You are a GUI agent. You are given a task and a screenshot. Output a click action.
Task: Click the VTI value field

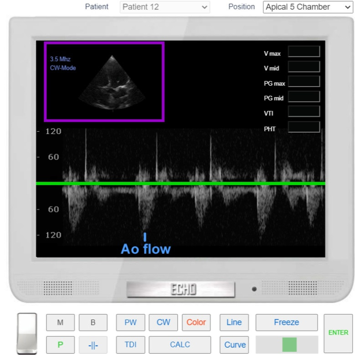pyautogui.click(x=304, y=111)
